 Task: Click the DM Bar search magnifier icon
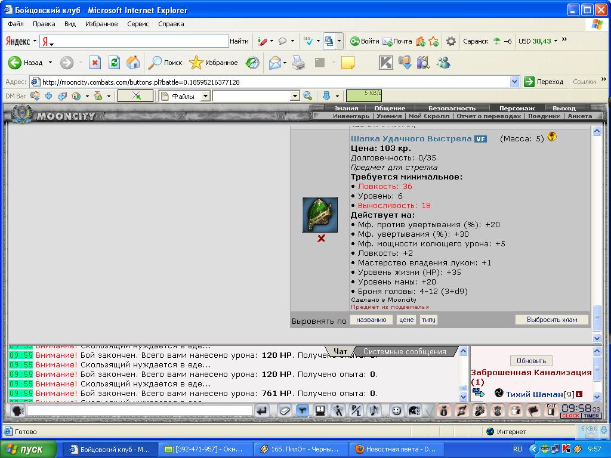coord(307,96)
